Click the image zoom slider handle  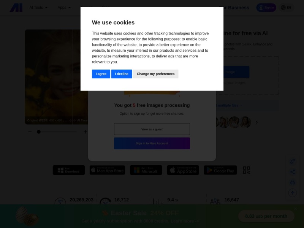[x=38, y=132]
